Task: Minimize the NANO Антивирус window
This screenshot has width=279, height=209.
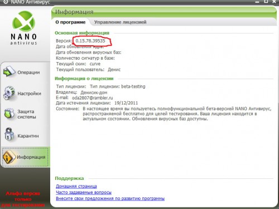Action: (x=257, y=2)
